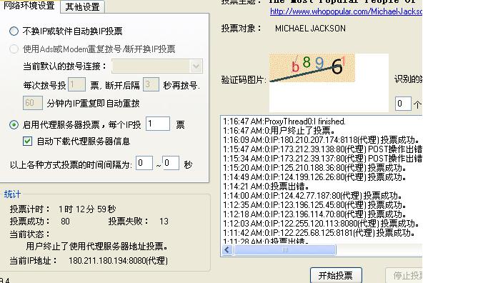Click the 每个IP投 votes input field
Image resolution: width=488 pixels, height=283 pixels.
(x=158, y=124)
